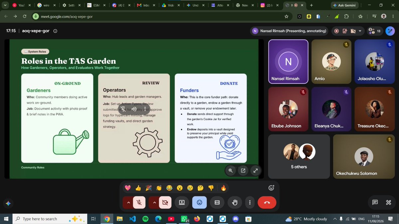Screen dimensions: 399x224
Task: Toggle the muted speaker icon on the slide overlay
Action: point(134,109)
